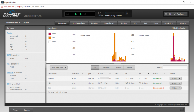This screenshot has width=194, height=112.
Task: Open the Routes link
Action: point(10,33)
